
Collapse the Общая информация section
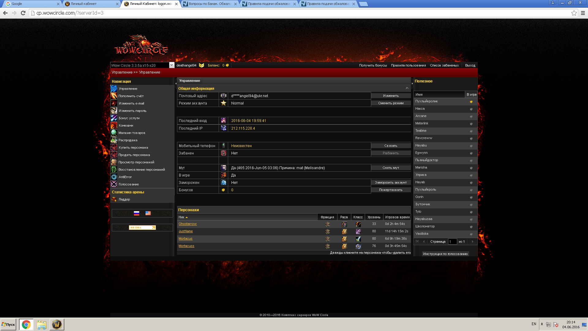(x=407, y=88)
